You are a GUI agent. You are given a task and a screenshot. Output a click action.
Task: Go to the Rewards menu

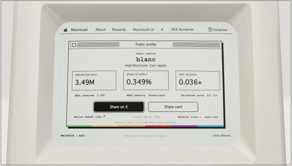(x=119, y=30)
